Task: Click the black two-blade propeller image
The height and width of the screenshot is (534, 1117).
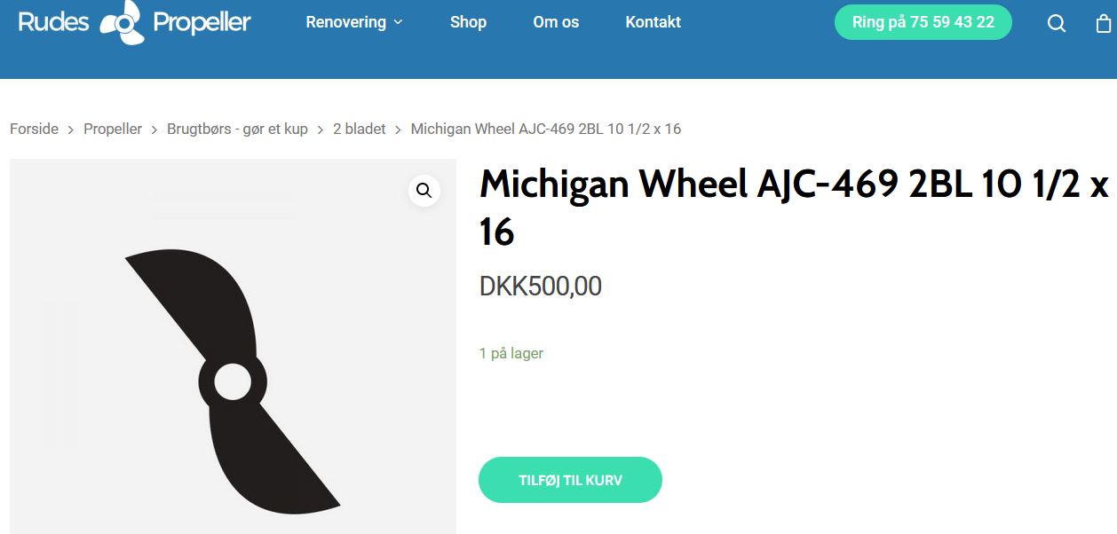Action: 233,382
